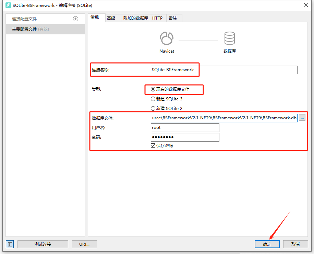Confirm with the 确定 button
Screen dimensions: 314x254
267,244
